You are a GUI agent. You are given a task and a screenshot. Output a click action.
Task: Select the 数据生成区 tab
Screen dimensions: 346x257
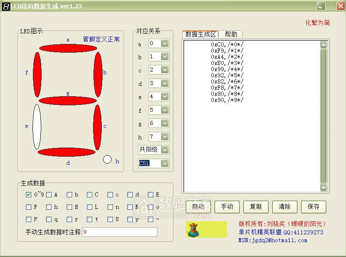click(200, 35)
